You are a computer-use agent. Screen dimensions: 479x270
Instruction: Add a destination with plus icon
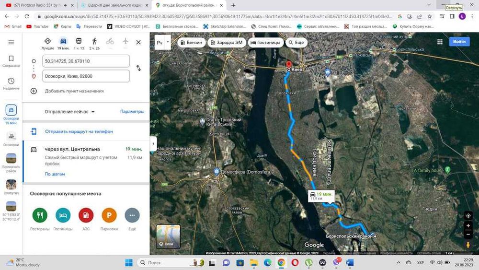click(x=34, y=91)
